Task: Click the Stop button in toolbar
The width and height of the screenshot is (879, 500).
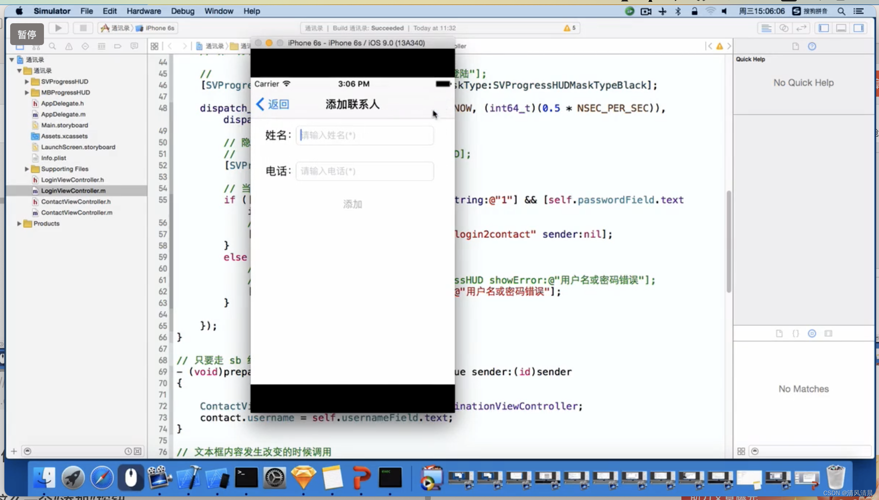Action: (83, 28)
